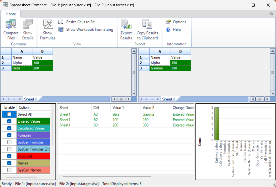Open the Help icon
276x187 pixels.
point(168,30)
